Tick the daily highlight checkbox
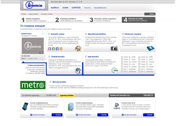Viewport: 176px width, 126px height. [86, 57]
